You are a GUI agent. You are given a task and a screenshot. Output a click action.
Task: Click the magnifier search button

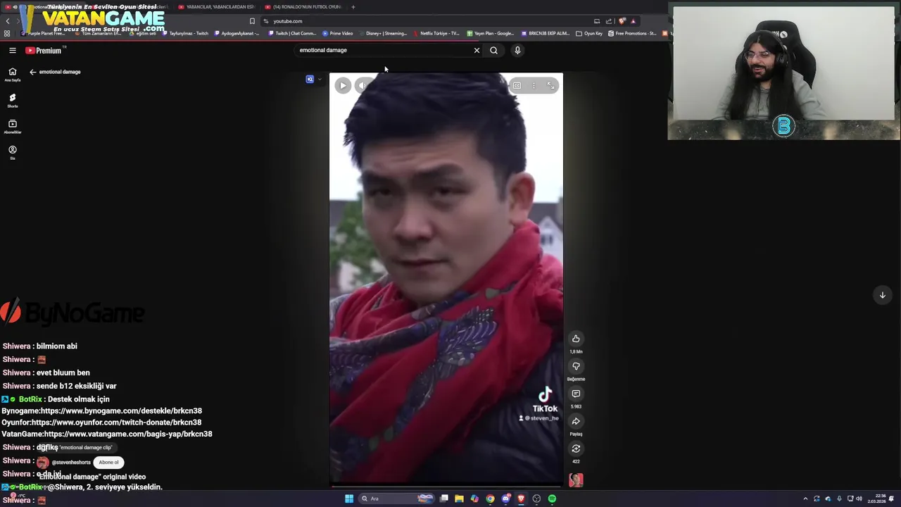pos(493,50)
